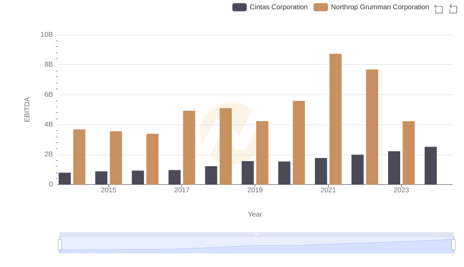Click the zoom area select icon
This screenshot has width=464, height=267.
[x=438, y=9]
